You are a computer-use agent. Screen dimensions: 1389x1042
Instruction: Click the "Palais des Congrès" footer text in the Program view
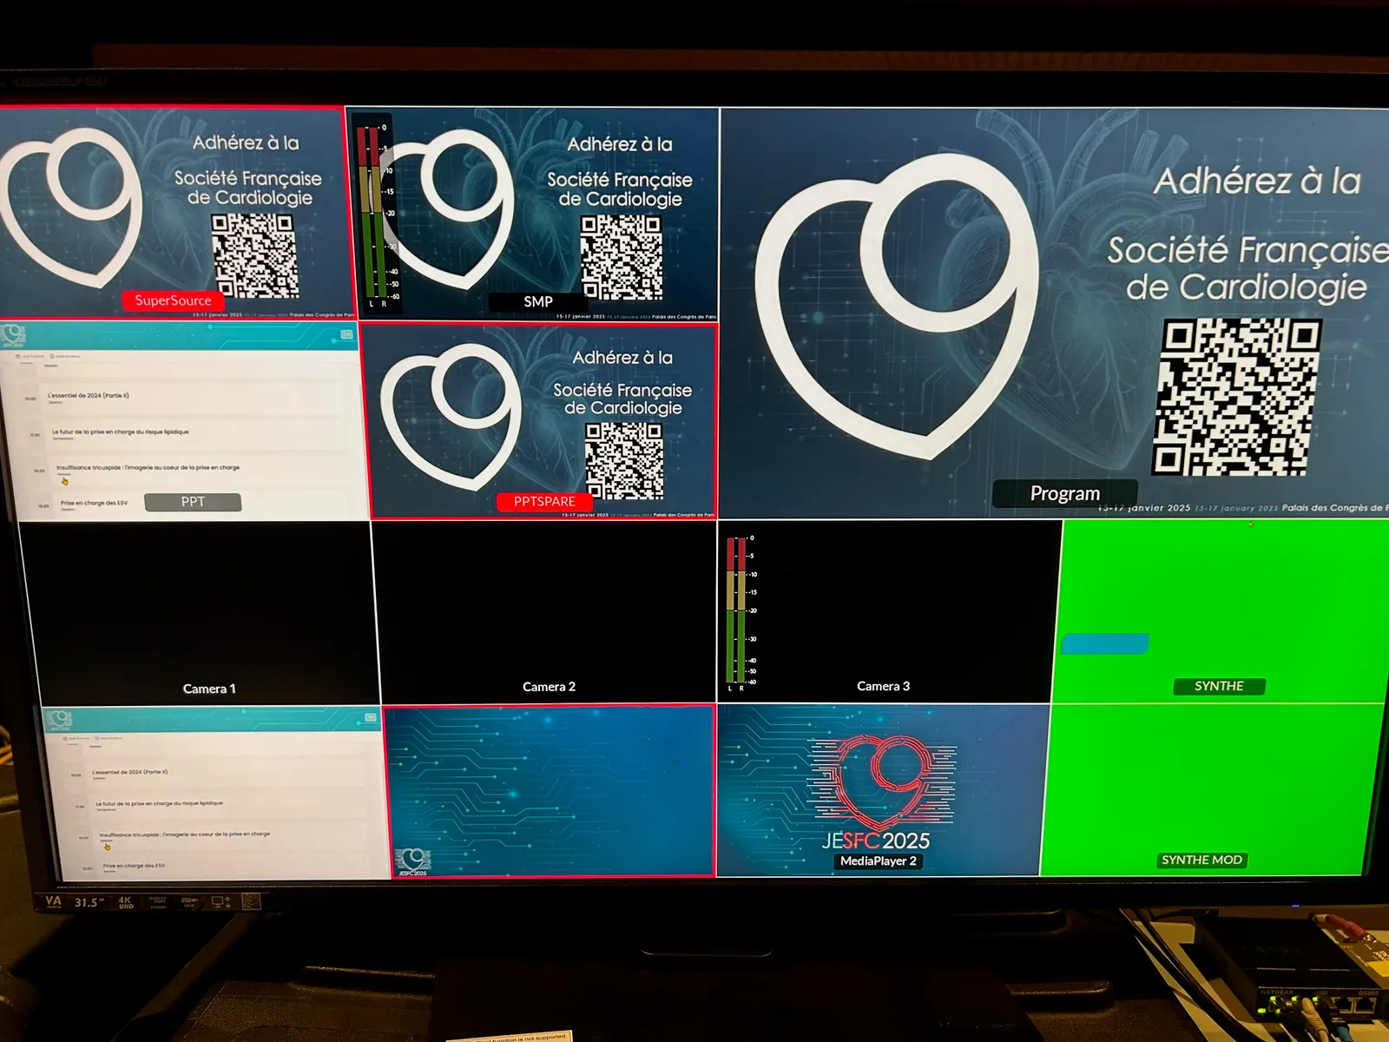click(x=1335, y=508)
